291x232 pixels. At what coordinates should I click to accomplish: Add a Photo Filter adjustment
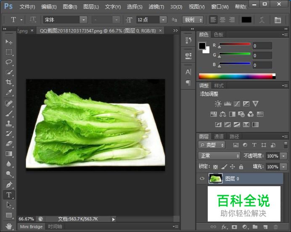point(241,114)
